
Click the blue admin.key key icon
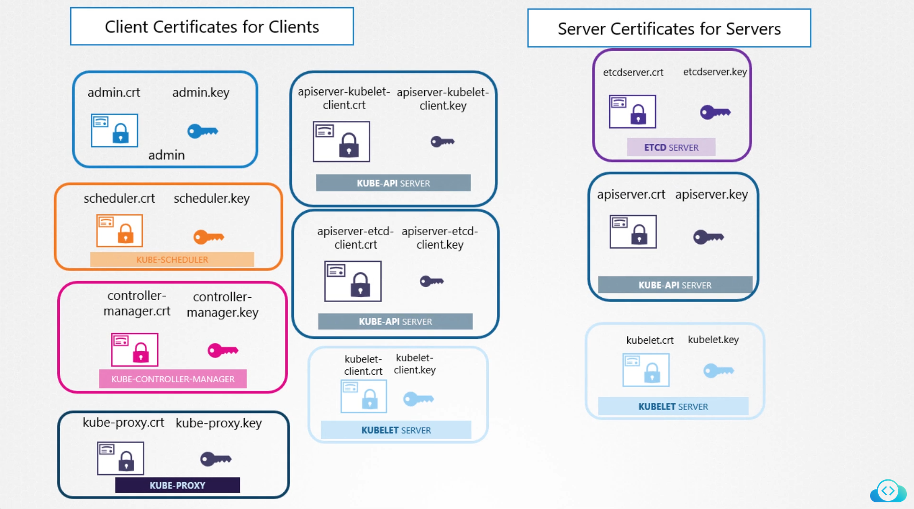pos(203,131)
